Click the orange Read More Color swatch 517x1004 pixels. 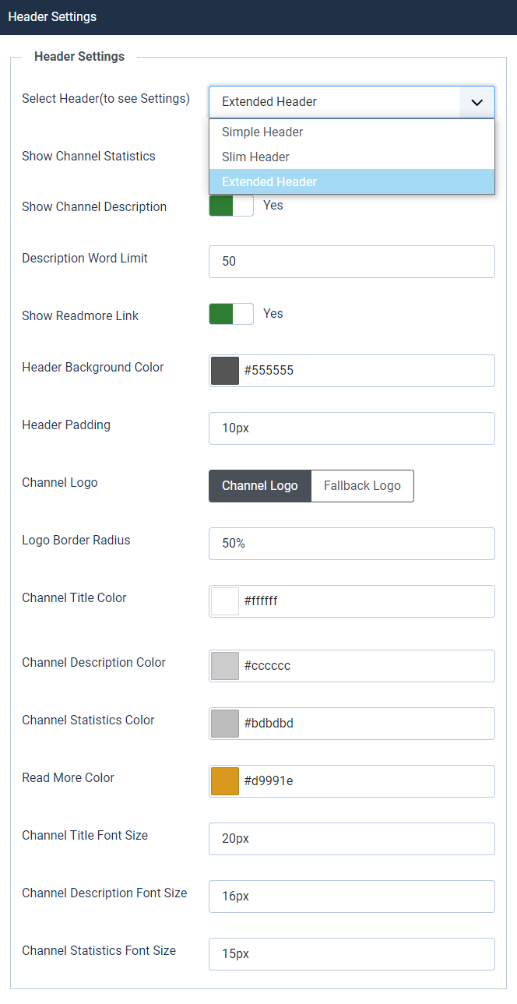click(225, 781)
